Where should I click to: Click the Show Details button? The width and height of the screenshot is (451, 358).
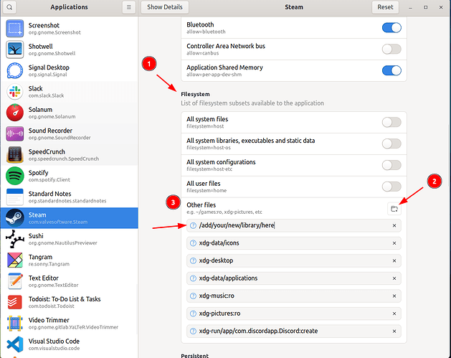coord(165,7)
